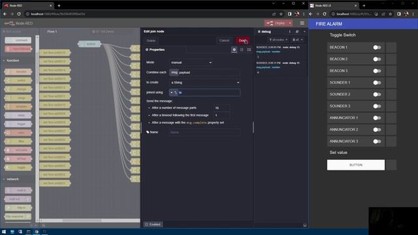Select the Node-RED UI browser tab
The image size is (418, 235).
click(334, 6)
